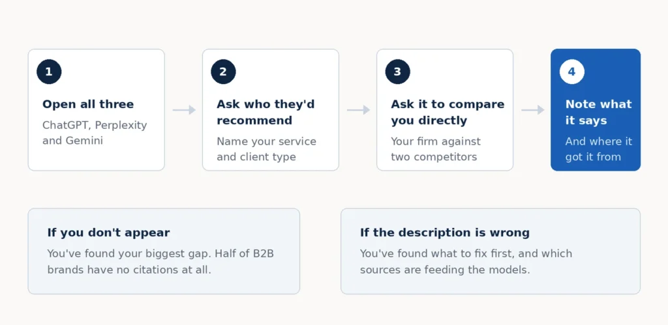
Task: Click 'ChatGPT, Perplexity and Gemini' text
Action: [95, 133]
